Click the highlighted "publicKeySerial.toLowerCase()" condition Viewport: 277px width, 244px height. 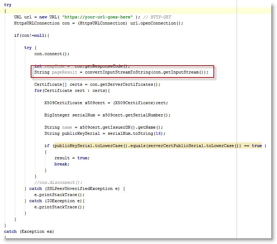[x=91, y=146]
